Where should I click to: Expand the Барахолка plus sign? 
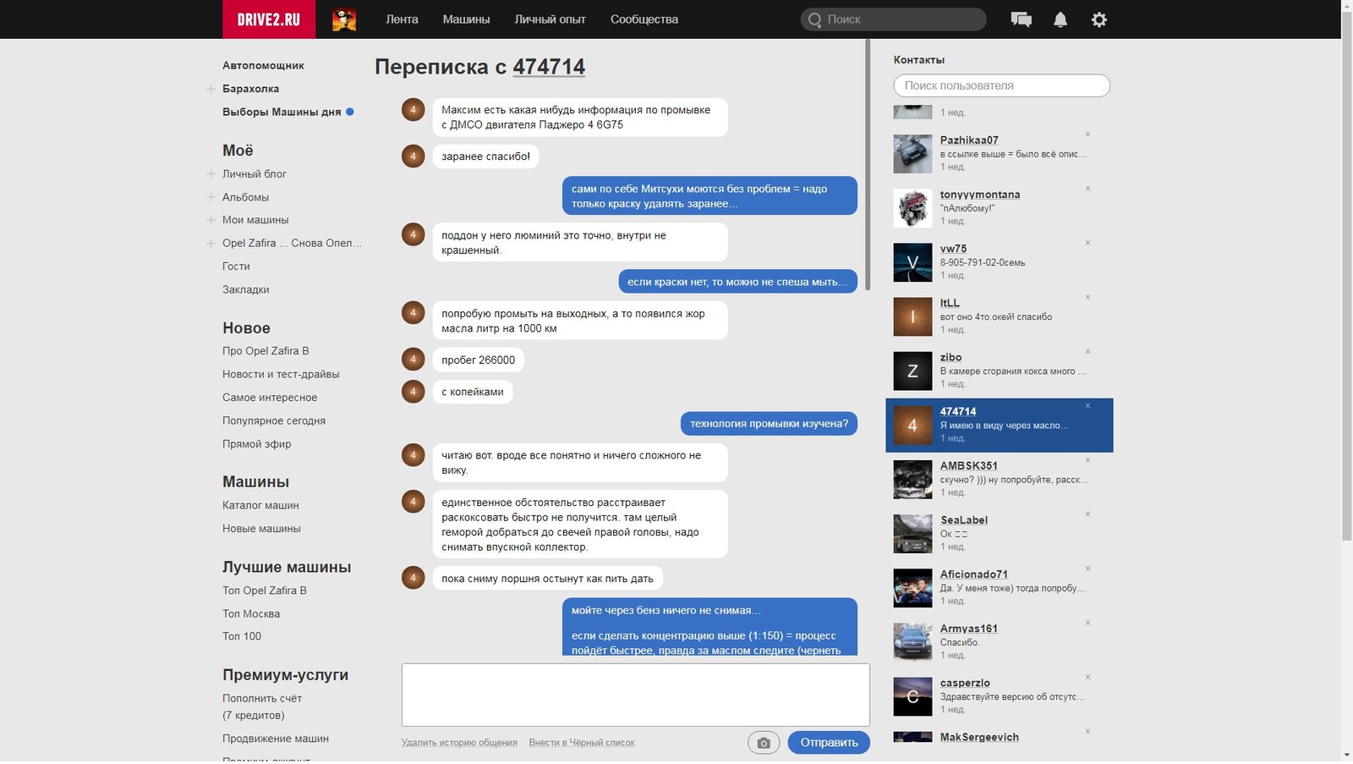(x=211, y=89)
